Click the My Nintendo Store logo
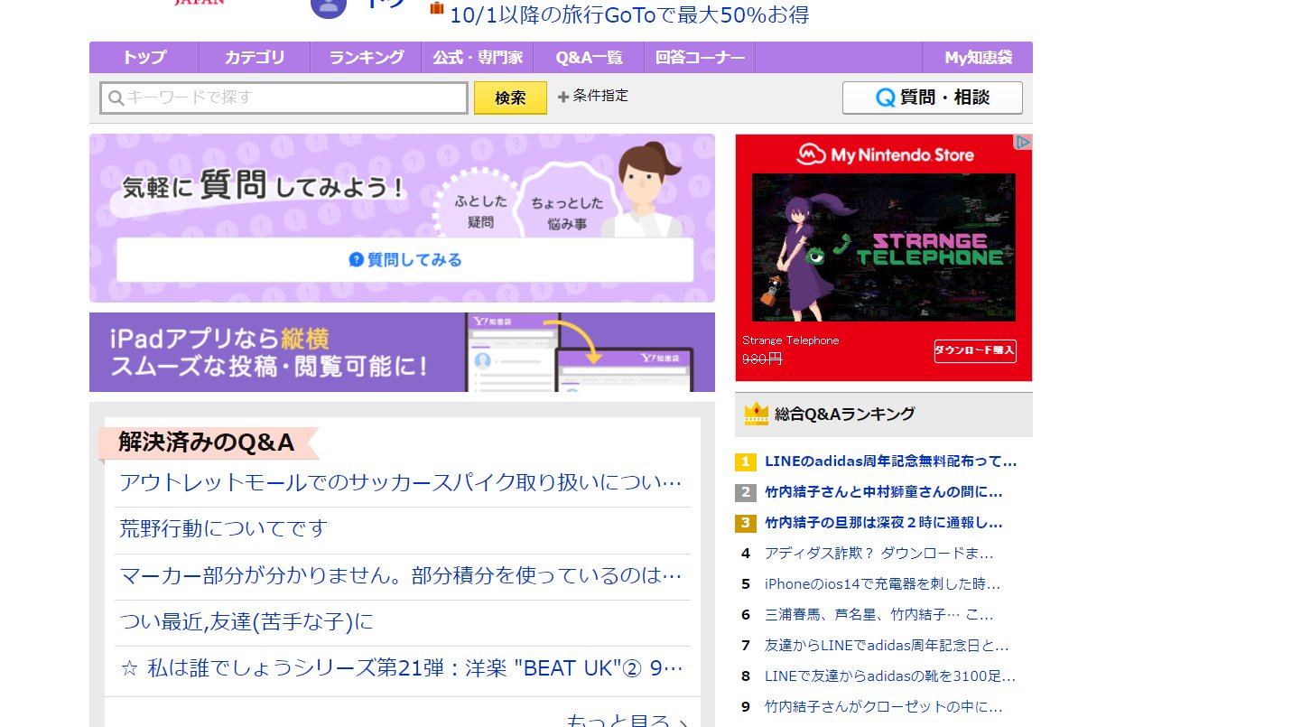Viewport: 1292px width, 727px height. pyautogui.click(x=885, y=155)
